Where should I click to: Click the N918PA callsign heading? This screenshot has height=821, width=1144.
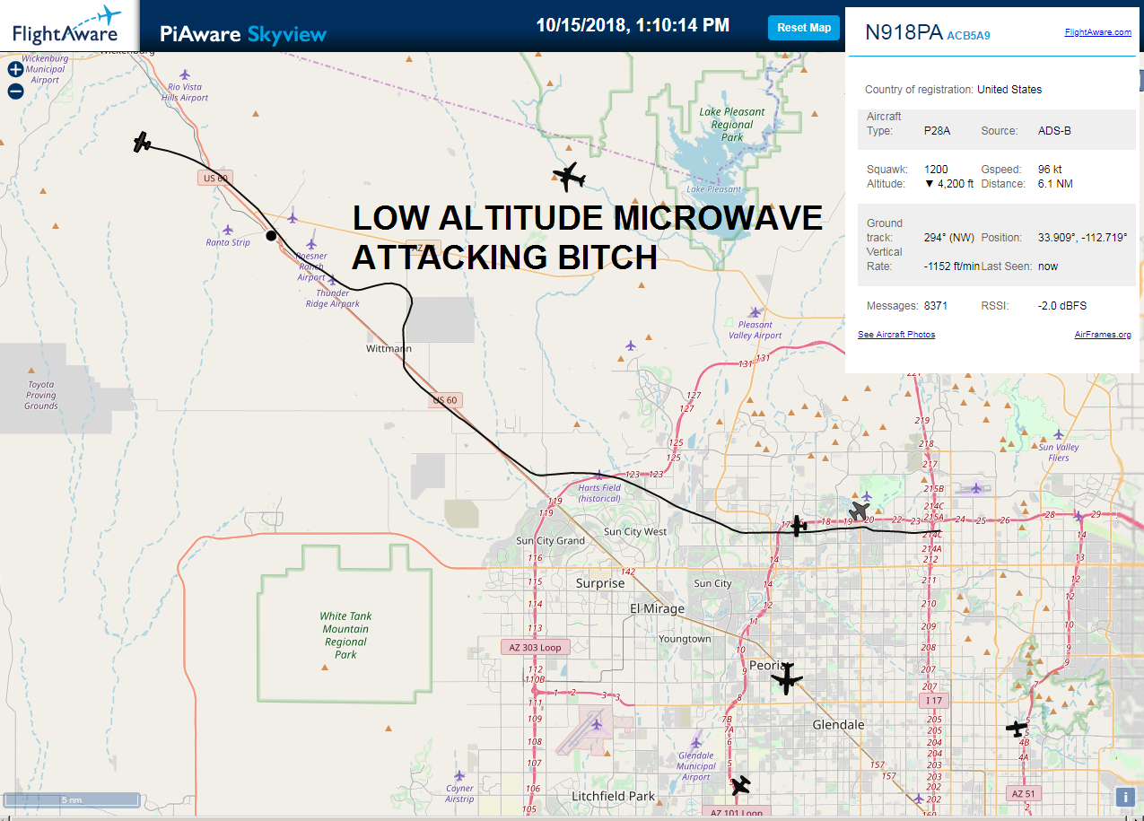click(904, 33)
